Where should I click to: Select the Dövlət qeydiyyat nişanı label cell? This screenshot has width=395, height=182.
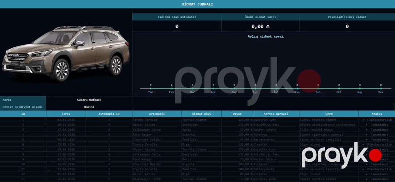(23, 107)
